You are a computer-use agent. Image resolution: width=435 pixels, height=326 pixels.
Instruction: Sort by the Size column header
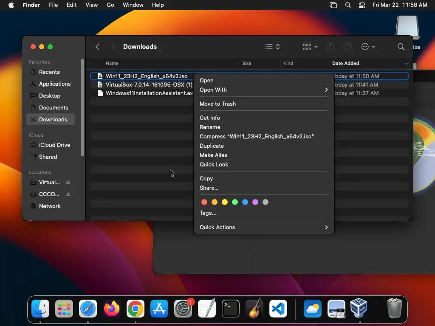point(247,63)
